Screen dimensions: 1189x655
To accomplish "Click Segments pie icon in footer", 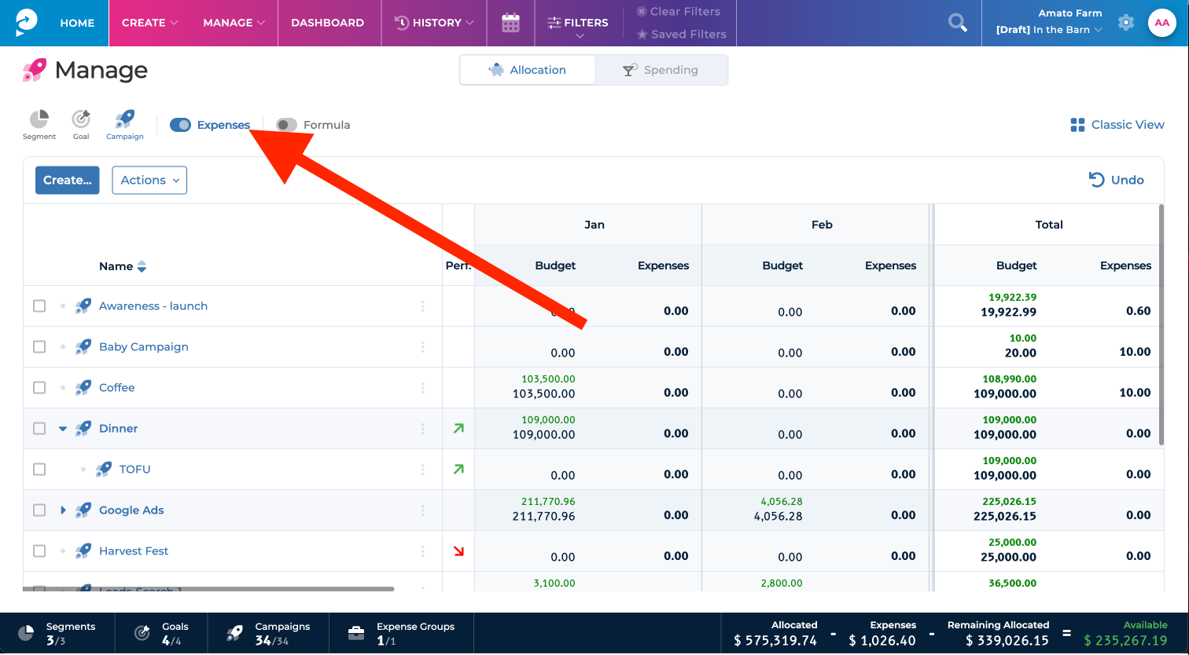I will tap(26, 633).
